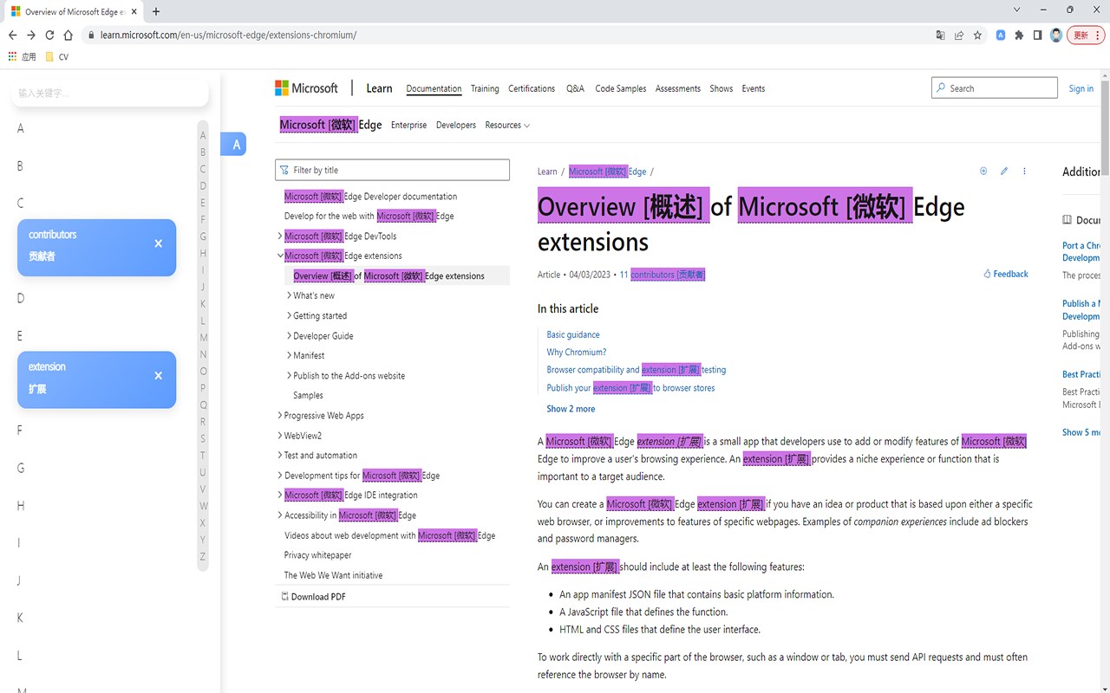1110x693 pixels.
Task: Bookmark this page with the star icon
Action: [977, 36]
